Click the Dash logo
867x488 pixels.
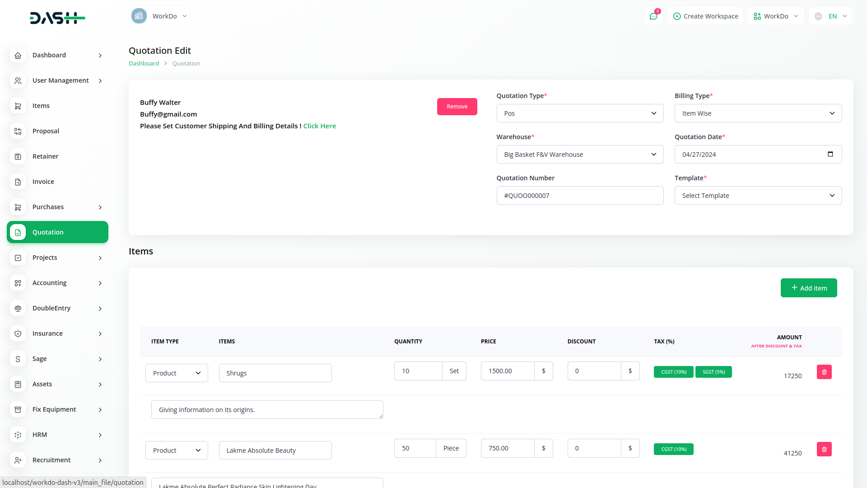(x=57, y=18)
